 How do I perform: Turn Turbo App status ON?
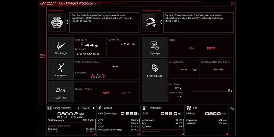click(x=191, y=48)
